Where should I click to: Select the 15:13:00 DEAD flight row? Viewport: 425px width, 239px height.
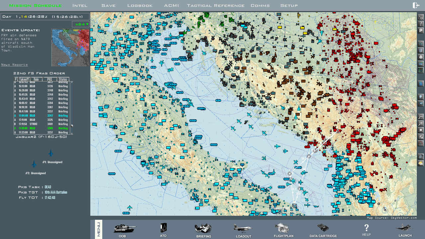pos(42,86)
